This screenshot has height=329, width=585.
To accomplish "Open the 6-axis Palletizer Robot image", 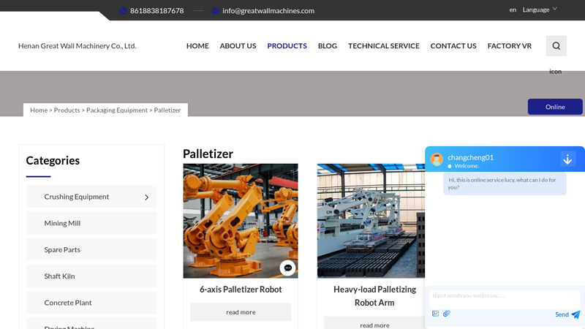I will click(241, 221).
